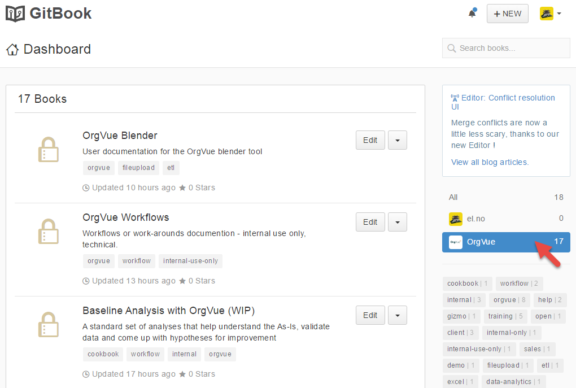Filter by the cookbook tag in sidebar
This screenshot has width=576, height=388.
click(x=467, y=284)
